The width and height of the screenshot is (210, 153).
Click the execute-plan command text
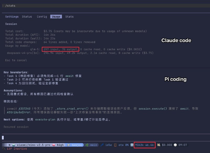point(45,119)
